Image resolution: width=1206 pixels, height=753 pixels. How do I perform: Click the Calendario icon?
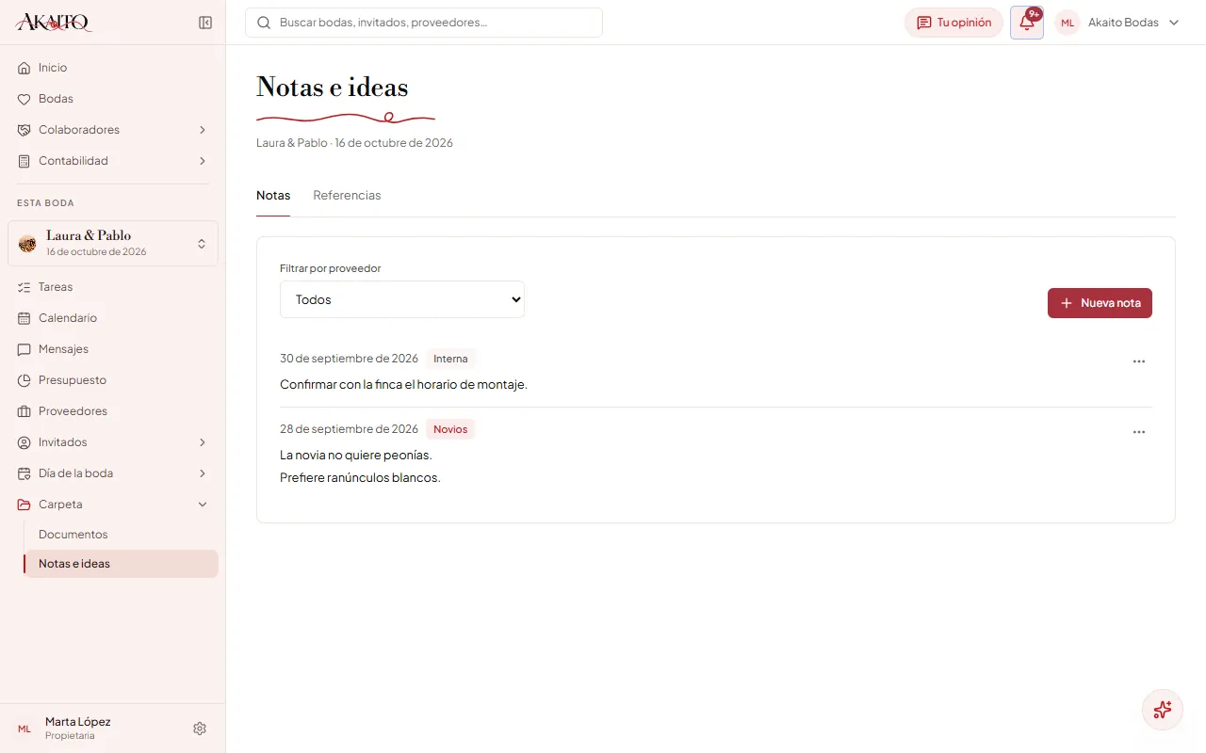[x=24, y=318]
